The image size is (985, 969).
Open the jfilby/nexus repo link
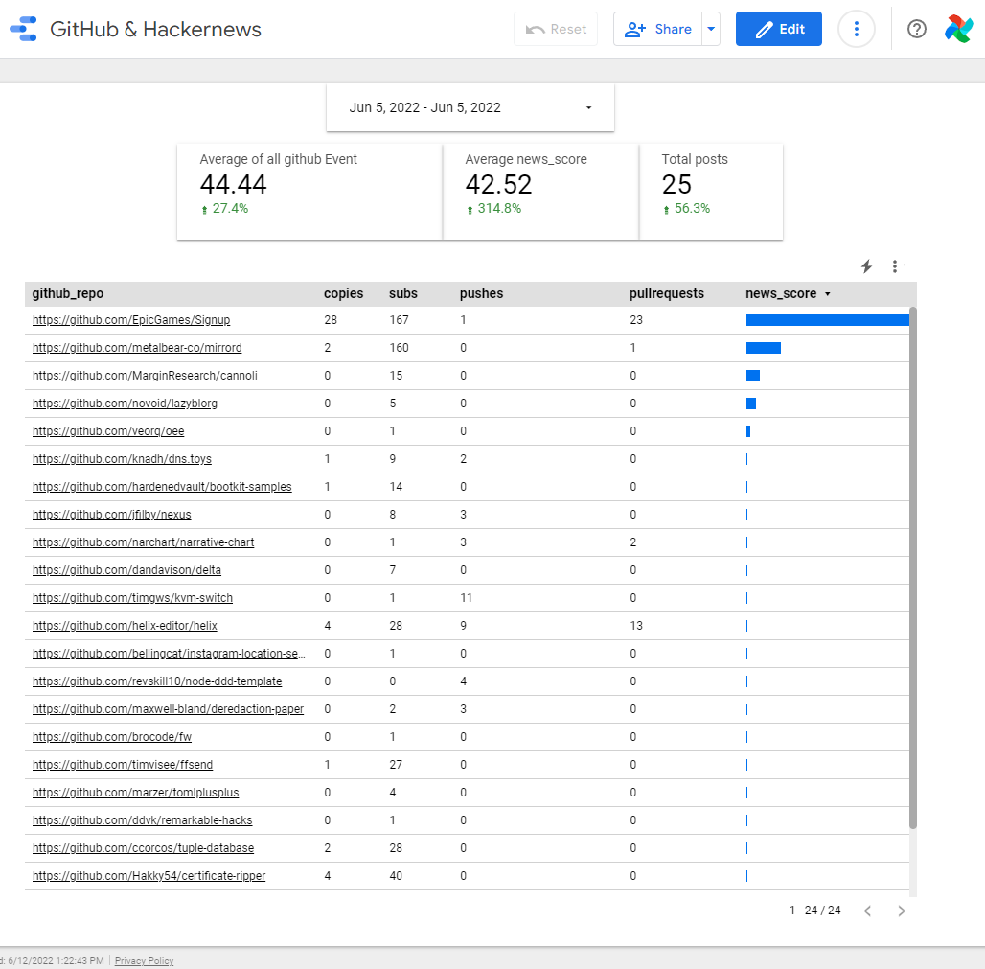[x=112, y=514]
